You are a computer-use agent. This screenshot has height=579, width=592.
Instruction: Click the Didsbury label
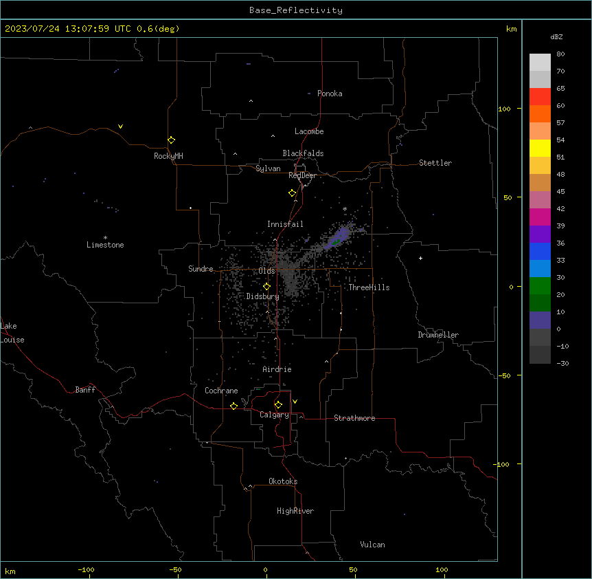[x=263, y=296]
